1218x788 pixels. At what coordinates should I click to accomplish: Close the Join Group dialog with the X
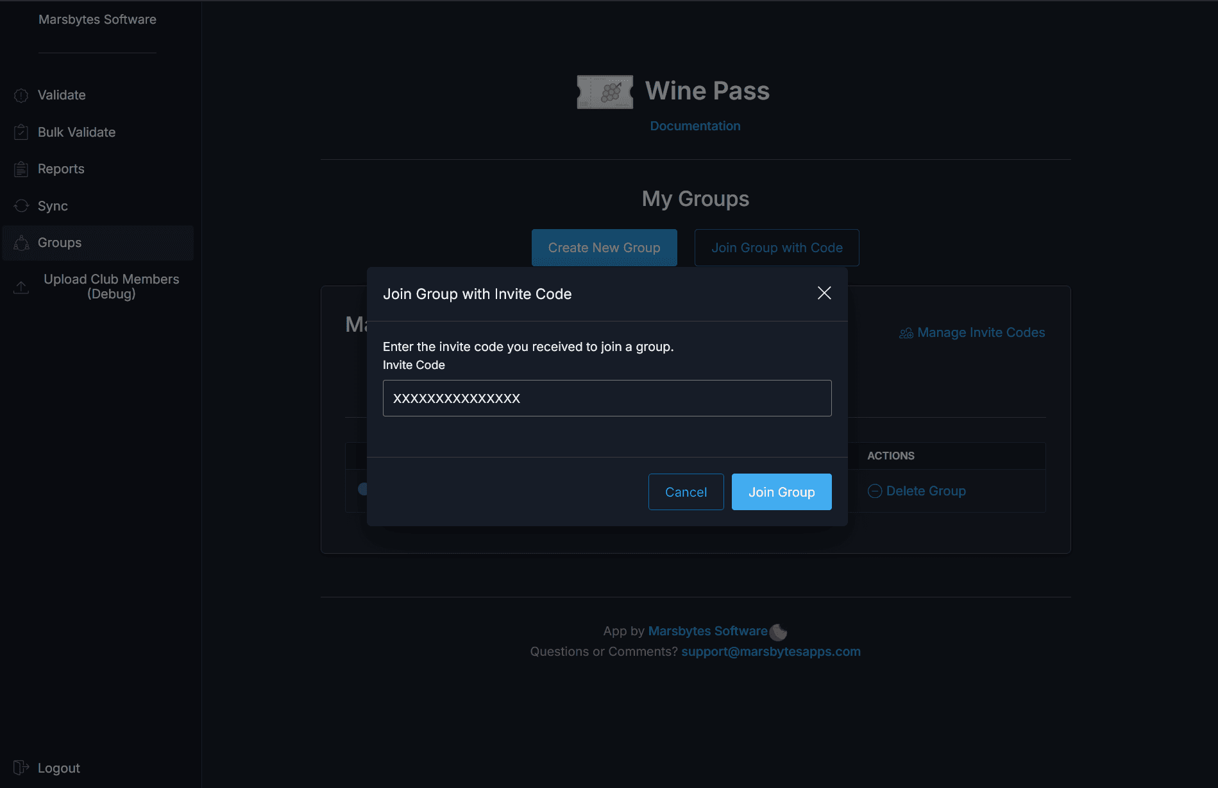824,293
